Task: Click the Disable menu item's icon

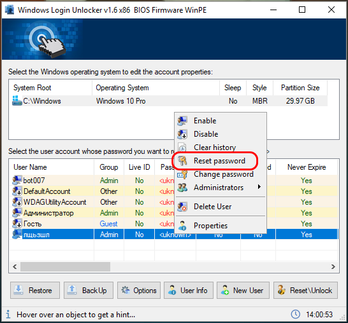Action: tap(182, 134)
